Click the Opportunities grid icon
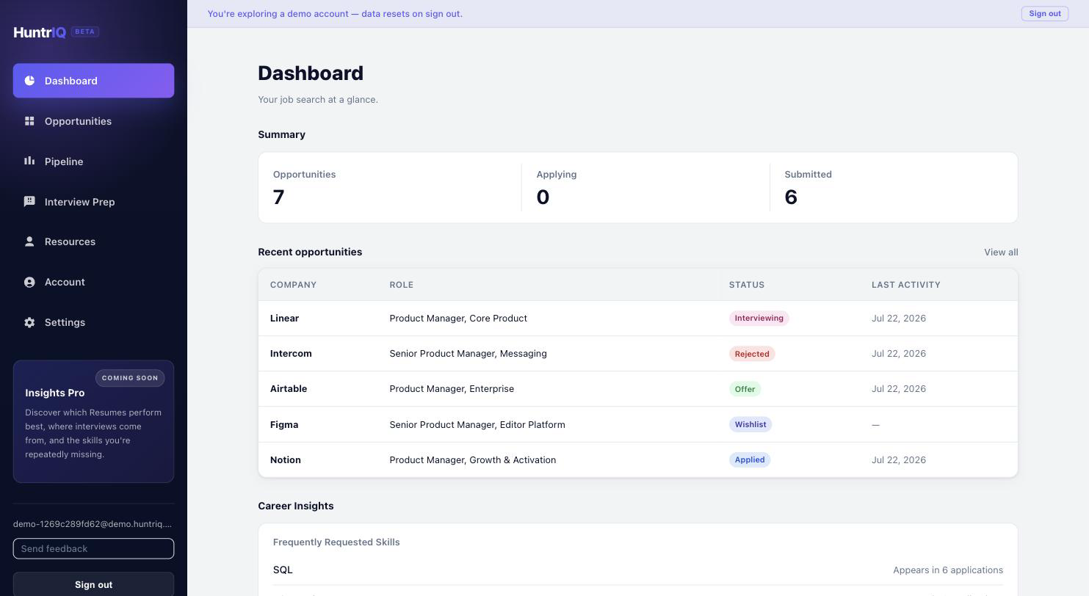The image size is (1089, 596). click(x=29, y=121)
